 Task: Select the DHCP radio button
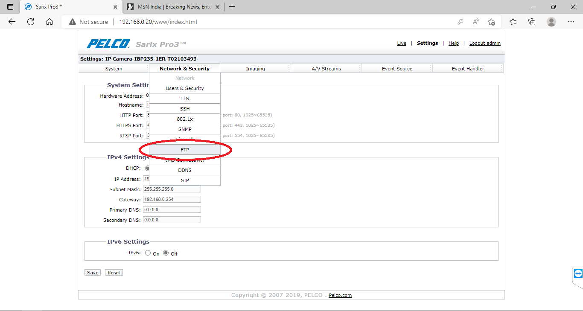(147, 168)
